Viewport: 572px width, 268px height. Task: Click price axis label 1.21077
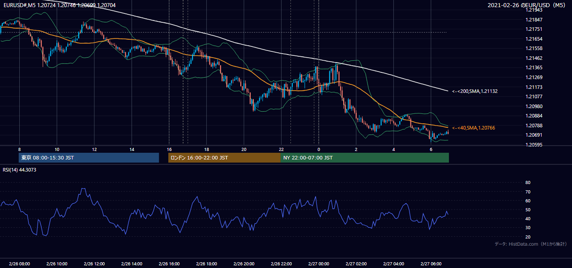click(x=534, y=96)
